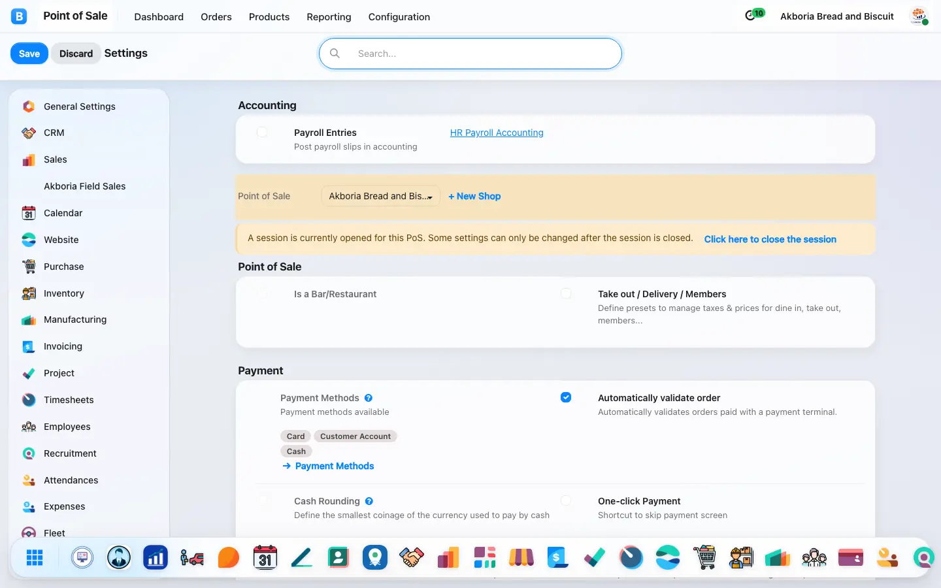Image resolution: width=941 pixels, height=588 pixels.
Task: Discard the settings changes
Action: 76,54
